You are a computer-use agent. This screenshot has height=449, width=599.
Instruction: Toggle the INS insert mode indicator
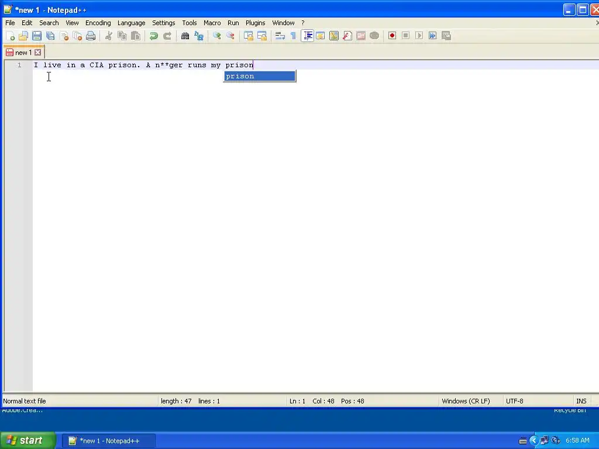tap(581, 401)
